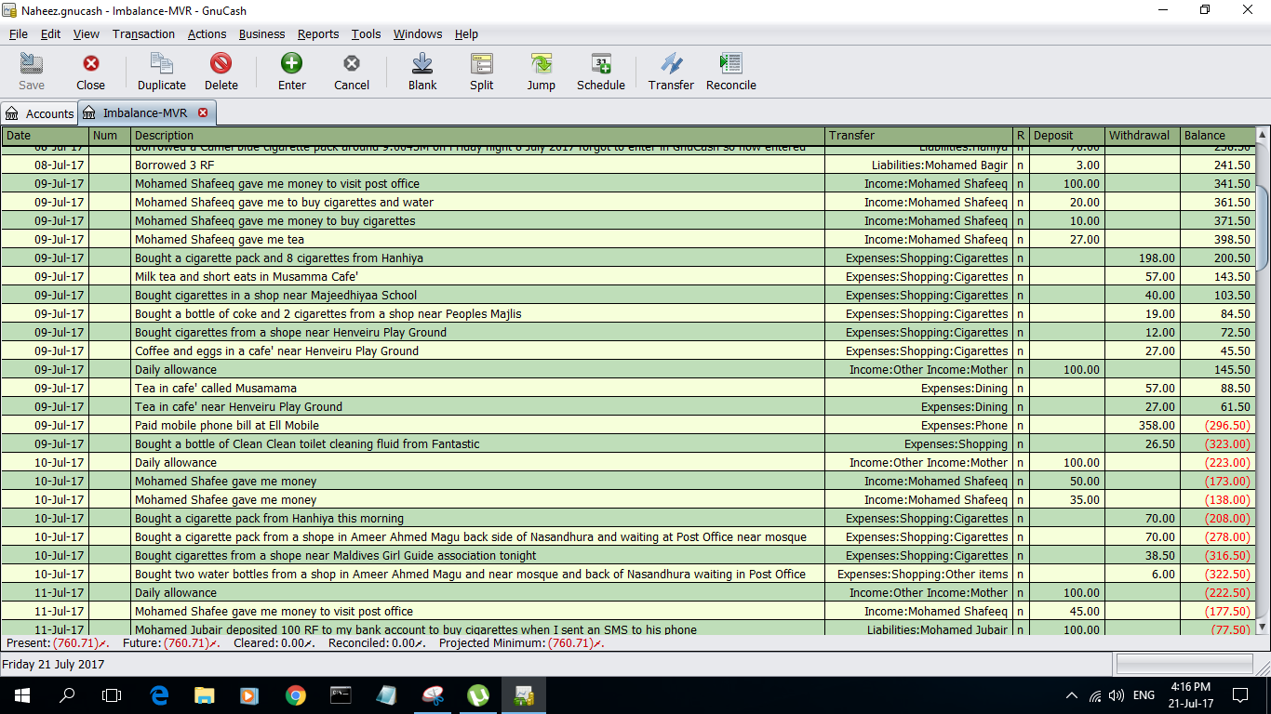Open Windows taskbar search

pos(67,694)
